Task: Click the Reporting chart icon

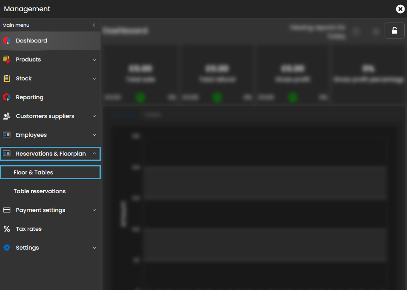Action: (x=6, y=97)
